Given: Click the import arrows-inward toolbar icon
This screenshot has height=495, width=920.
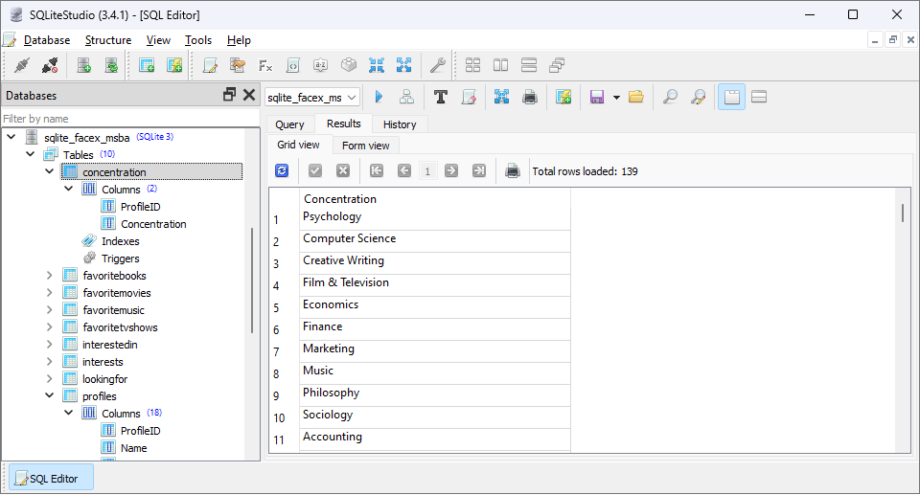Looking at the screenshot, I should pos(376,65).
